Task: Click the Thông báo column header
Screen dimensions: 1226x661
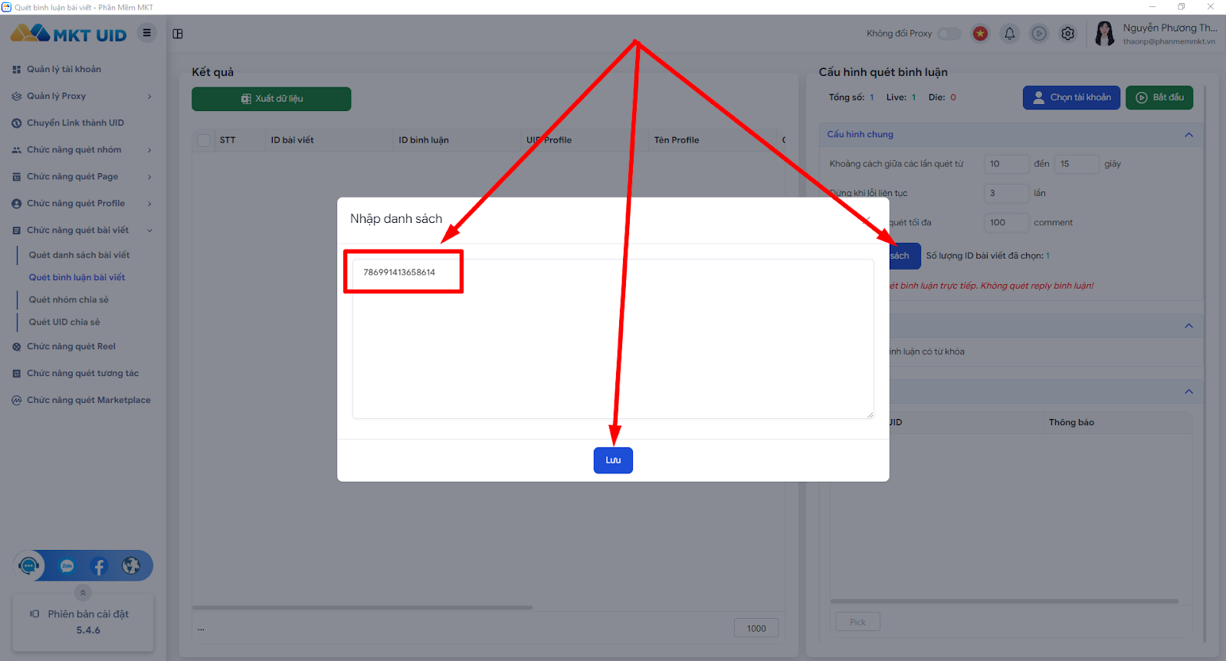Action: click(1071, 422)
